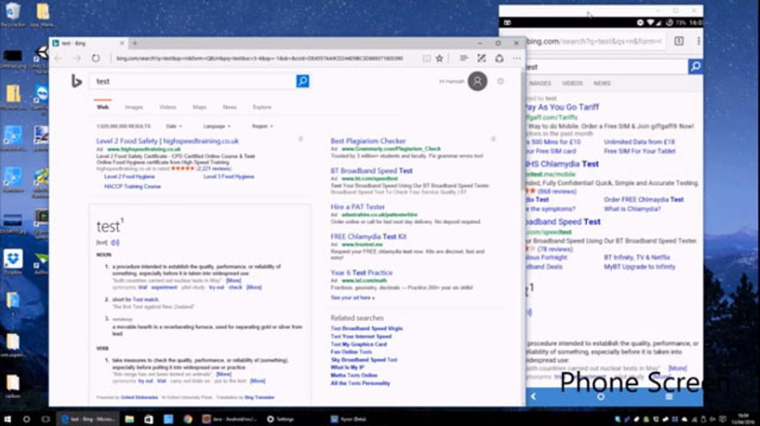Play pronunciation speaker icon under test
The image size is (760, 426).
pos(115,242)
